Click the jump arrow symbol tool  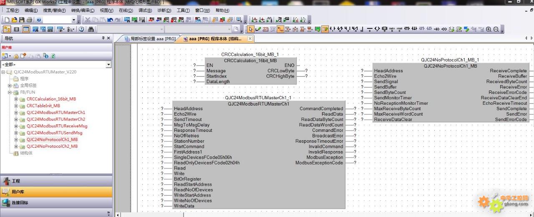click(436, 29)
